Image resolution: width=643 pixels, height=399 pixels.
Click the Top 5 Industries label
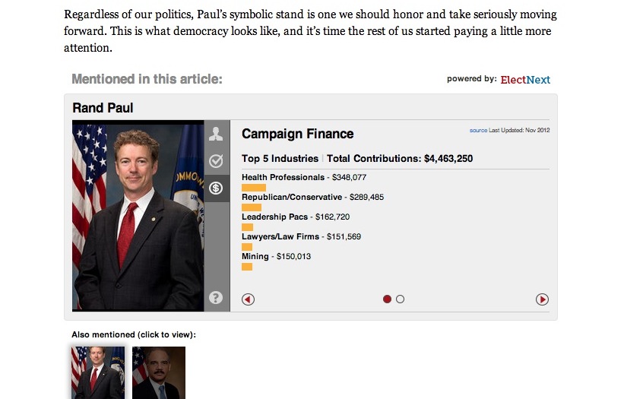(280, 159)
